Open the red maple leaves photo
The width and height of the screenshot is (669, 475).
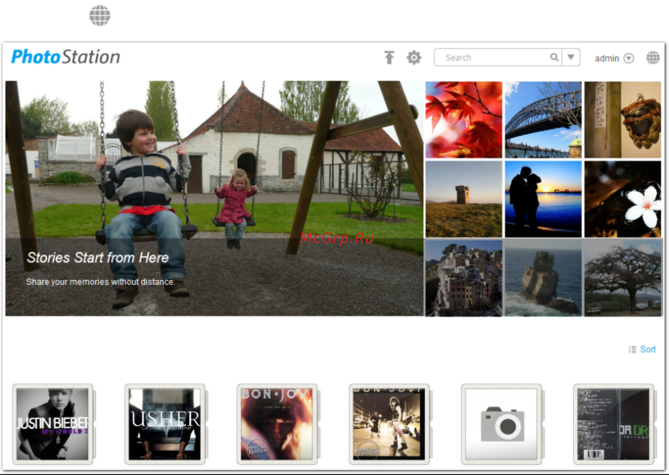click(x=464, y=120)
